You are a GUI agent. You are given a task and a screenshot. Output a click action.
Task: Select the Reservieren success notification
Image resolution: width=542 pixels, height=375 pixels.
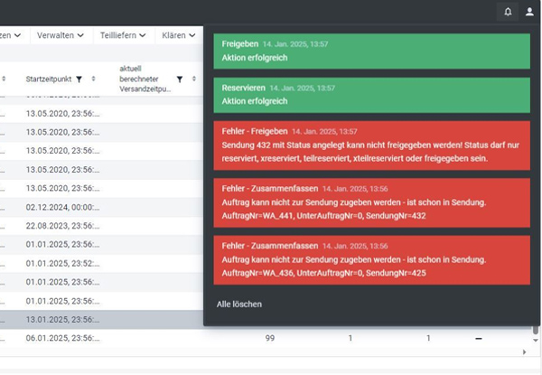[371, 95]
